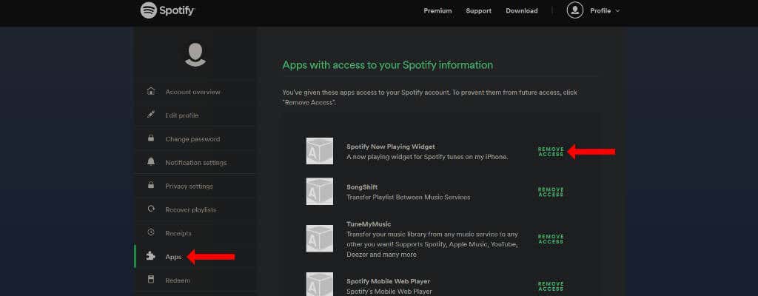Open Privacy settings in sidebar
758x296 pixels.
tap(189, 186)
